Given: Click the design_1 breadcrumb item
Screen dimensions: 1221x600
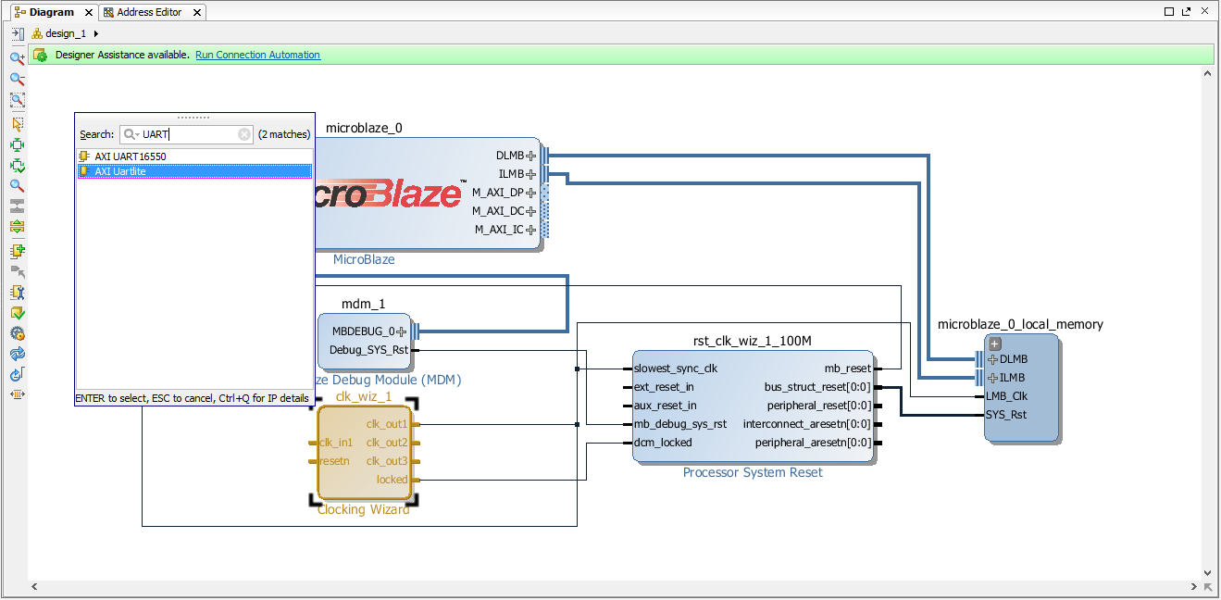Looking at the screenshot, I should coord(65,33).
